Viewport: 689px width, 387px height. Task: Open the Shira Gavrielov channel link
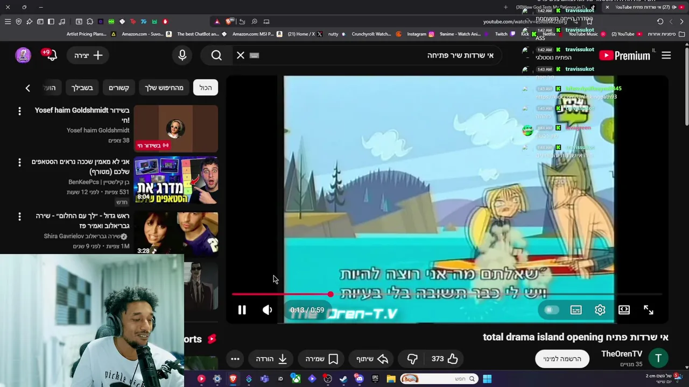[82, 236]
